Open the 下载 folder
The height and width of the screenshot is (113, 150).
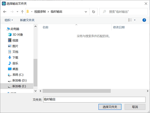click(15, 58)
